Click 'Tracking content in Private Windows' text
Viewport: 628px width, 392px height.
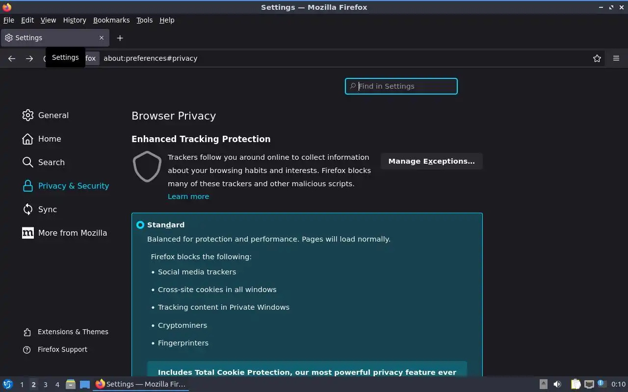coord(224,307)
